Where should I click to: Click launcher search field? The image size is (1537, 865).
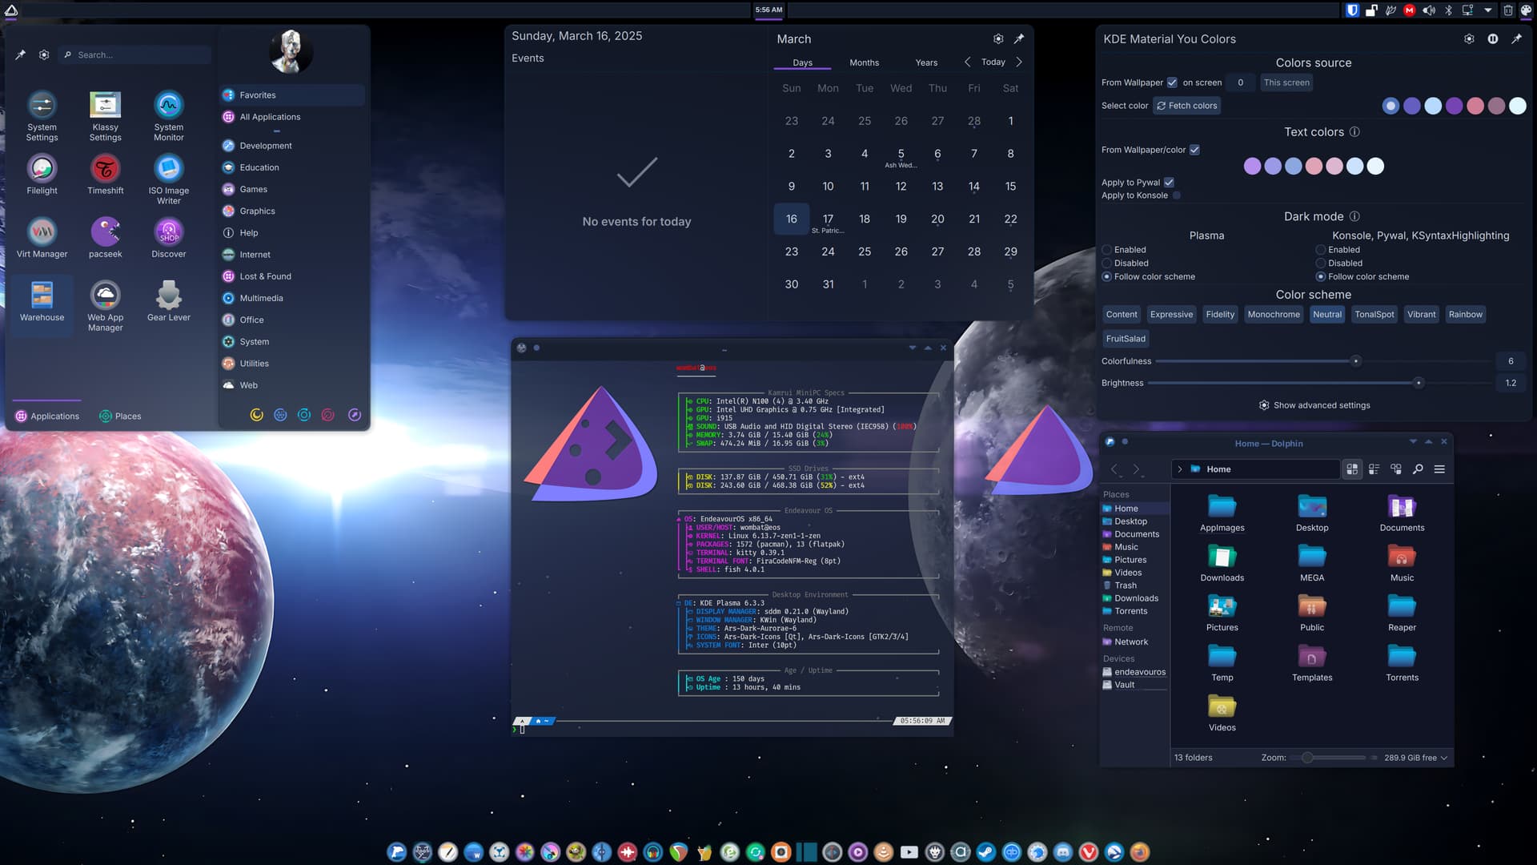point(134,54)
